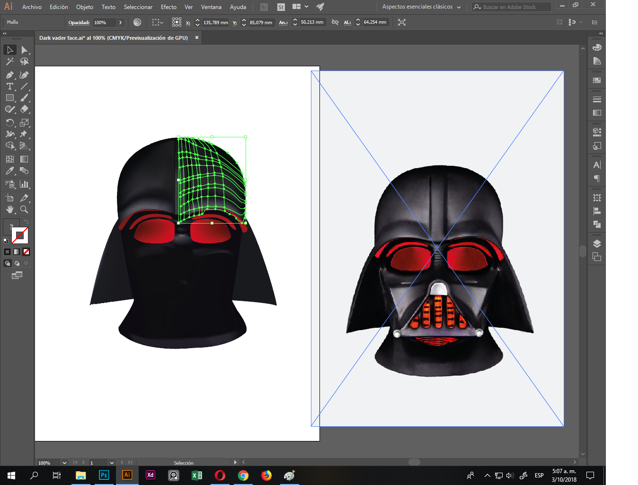Open the workspace switcher Aspectos esenciales clásicos
The image size is (638, 485).
tap(421, 7)
